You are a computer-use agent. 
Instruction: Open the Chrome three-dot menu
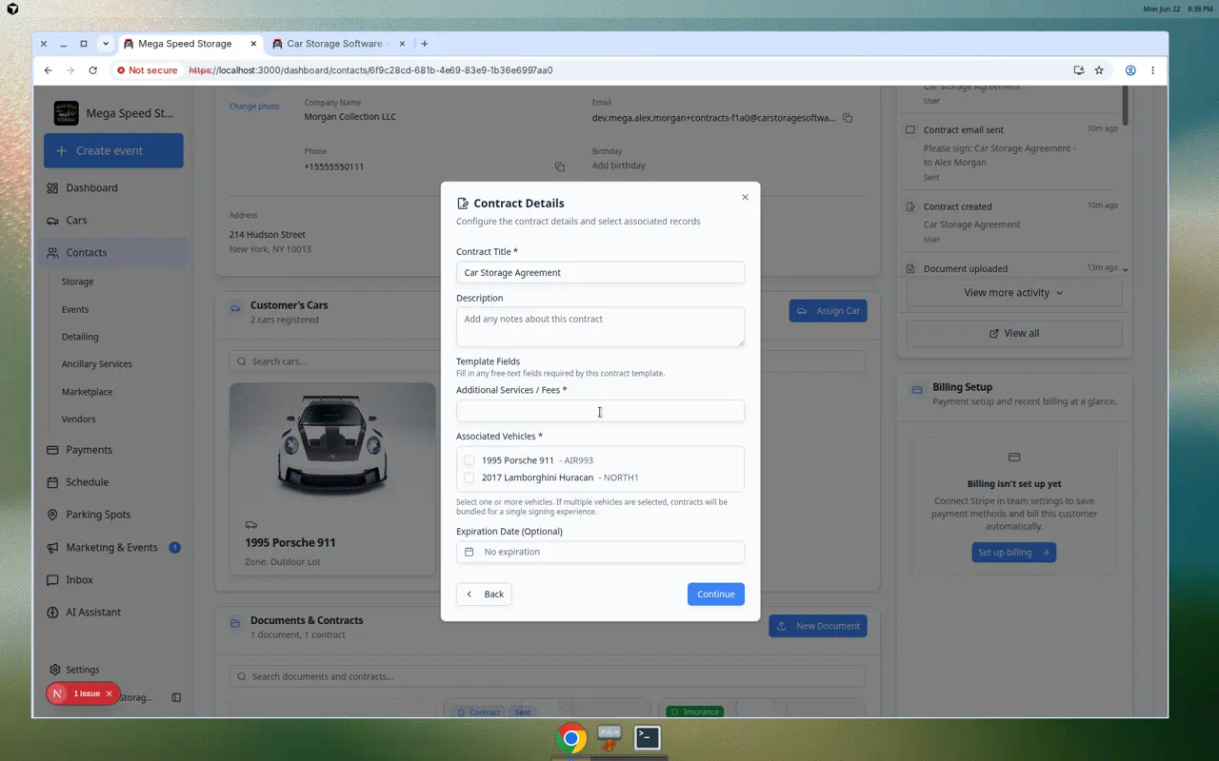coord(1152,70)
